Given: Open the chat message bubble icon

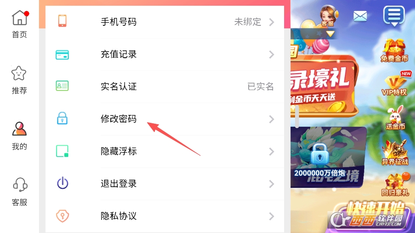Looking at the screenshot, I should tap(394, 16).
